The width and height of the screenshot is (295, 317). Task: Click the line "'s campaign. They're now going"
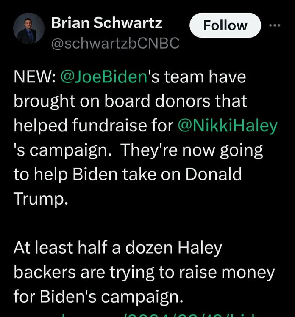pos(138,150)
